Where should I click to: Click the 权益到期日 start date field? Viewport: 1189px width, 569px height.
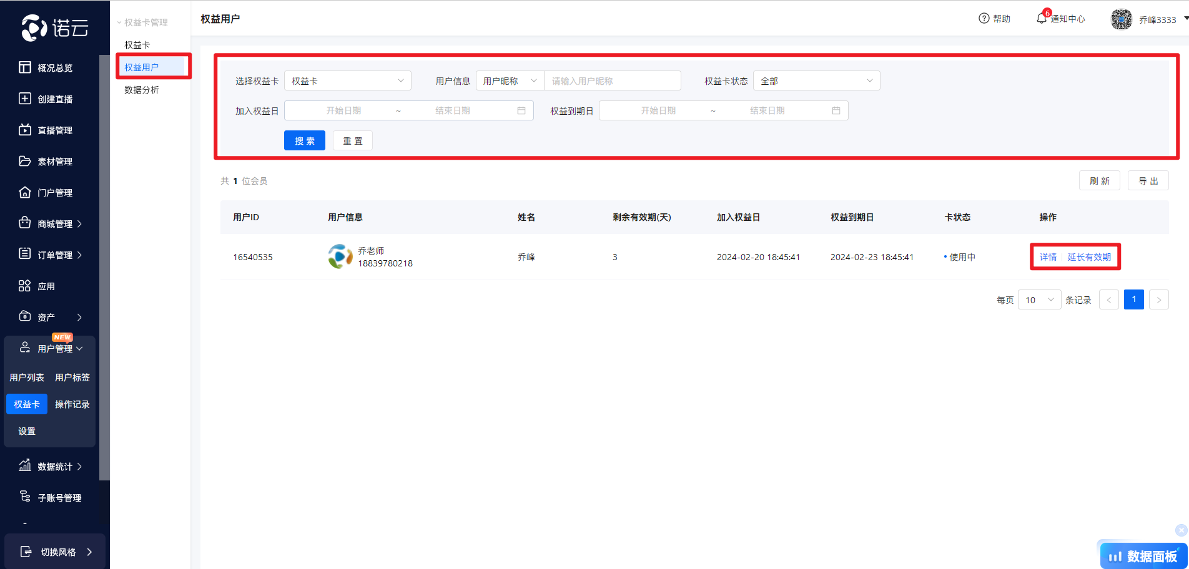click(658, 110)
